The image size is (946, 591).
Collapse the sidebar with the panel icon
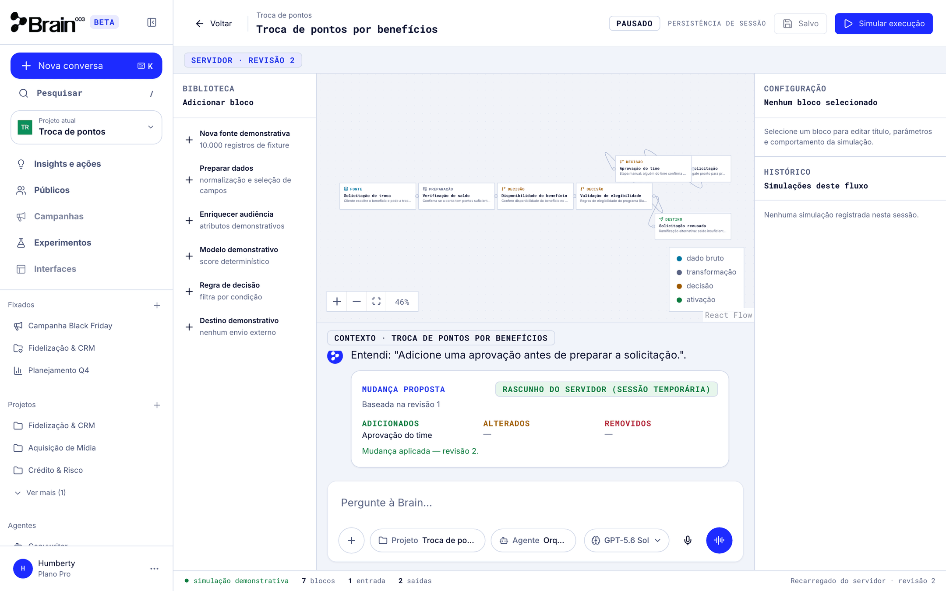(x=152, y=22)
